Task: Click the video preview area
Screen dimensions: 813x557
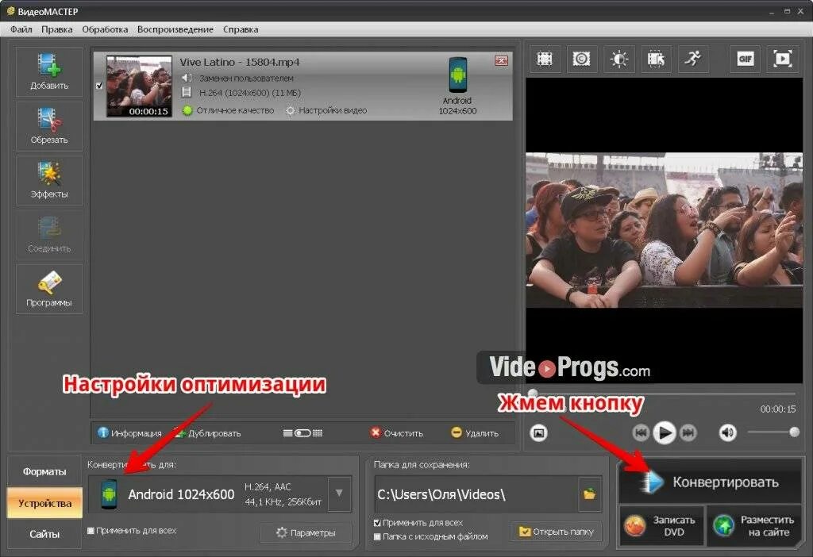Action: click(665, 231)
